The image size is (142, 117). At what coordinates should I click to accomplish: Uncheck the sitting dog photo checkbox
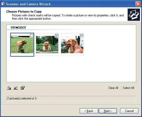(56, 35)
